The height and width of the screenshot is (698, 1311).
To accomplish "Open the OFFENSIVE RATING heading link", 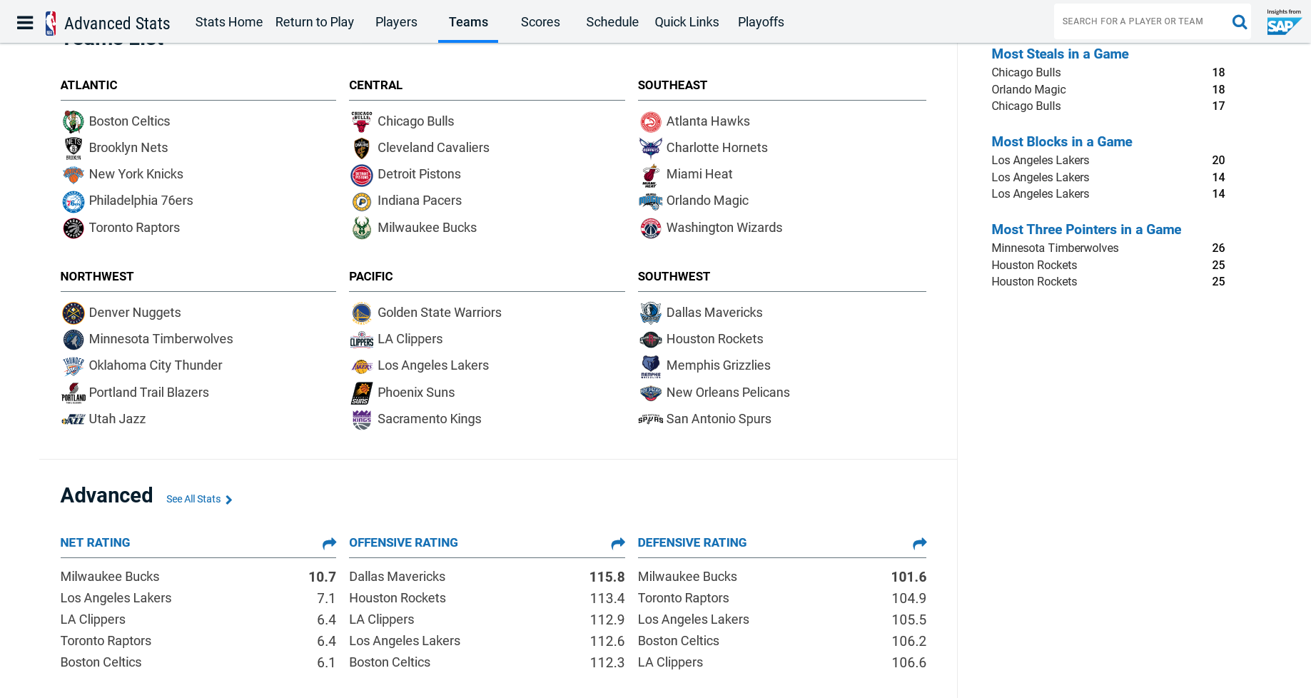I will [x=403, y=542].
